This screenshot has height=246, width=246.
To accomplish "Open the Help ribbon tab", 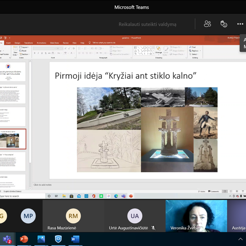I will tap(82, 43).
